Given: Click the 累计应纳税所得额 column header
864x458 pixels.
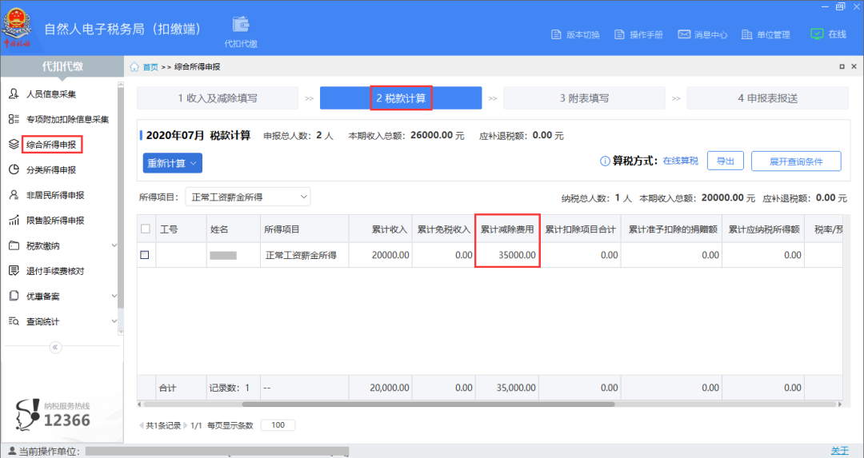Looking at the screenshot, I should pos(762,229).
